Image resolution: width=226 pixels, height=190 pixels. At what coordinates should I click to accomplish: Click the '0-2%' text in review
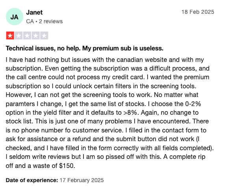193,104
